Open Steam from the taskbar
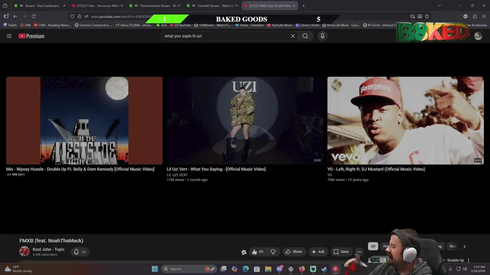This screenshot has width=490, height=275. pos(324,269)
